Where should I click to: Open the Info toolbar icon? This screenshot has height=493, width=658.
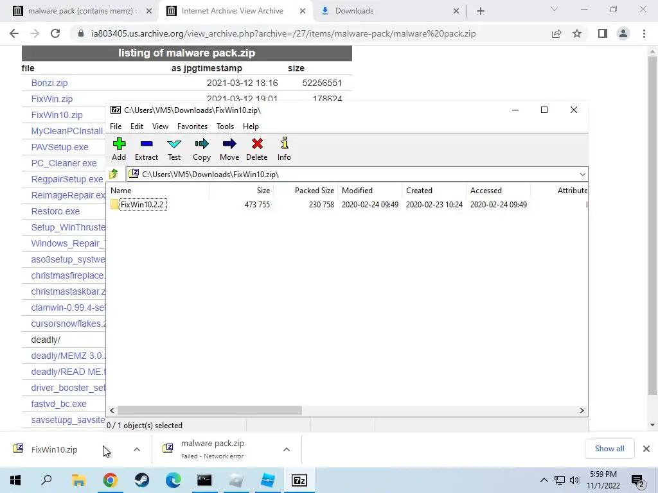coord(284,149)
